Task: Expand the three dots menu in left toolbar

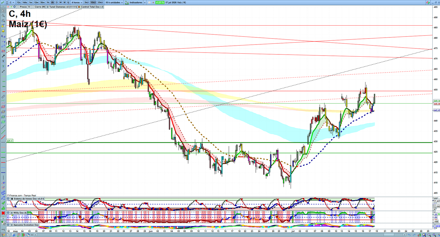Action: coord(3,229)
